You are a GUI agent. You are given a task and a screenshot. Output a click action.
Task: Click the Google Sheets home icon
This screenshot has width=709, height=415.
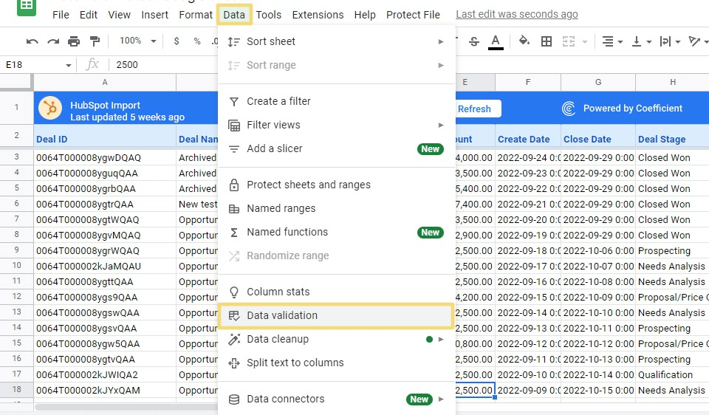(x=27, y=6)
